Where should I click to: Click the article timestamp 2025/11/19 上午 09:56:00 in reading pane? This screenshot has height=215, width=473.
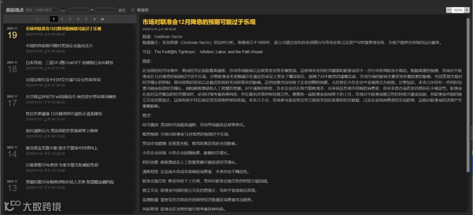tap(159, 29)
